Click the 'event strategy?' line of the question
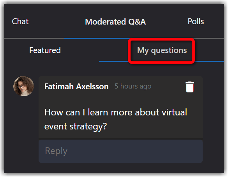The width and height of the screenshot is (228, 177). [76, 126]
